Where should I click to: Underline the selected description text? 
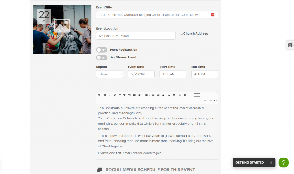point(115,95)
